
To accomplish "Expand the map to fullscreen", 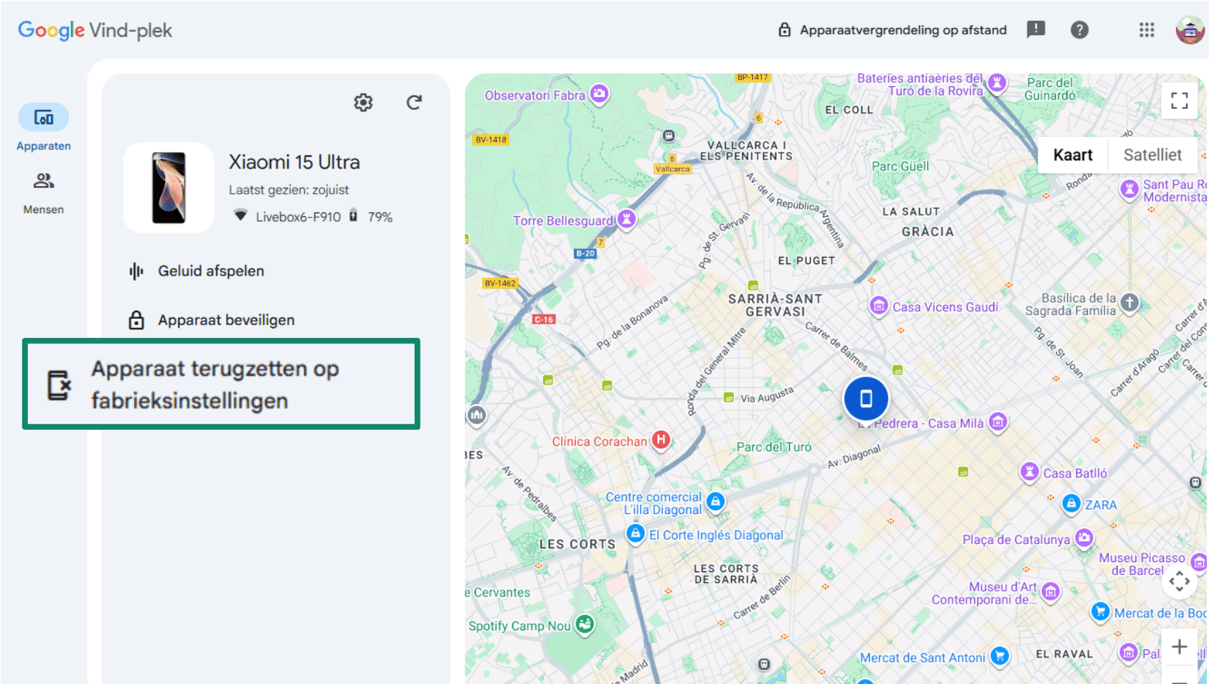I will tap(1179, 100).
